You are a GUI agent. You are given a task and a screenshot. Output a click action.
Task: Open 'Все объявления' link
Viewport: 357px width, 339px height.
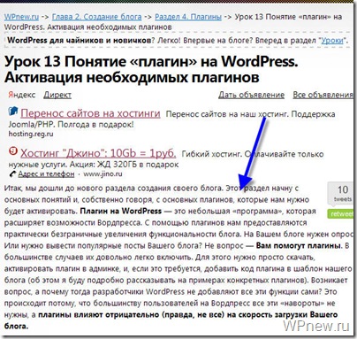click(x=323, y=95)
